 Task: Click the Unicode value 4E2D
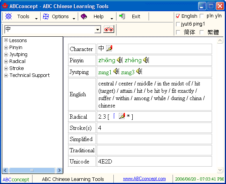pyautogui.click(x=105, y=162)
